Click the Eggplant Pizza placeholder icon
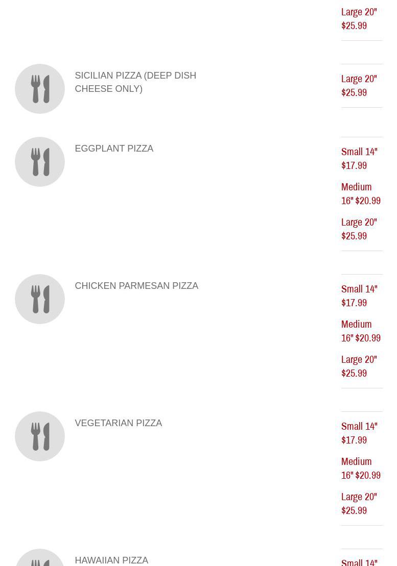This screenshot has width=397, height=566. 40,162
